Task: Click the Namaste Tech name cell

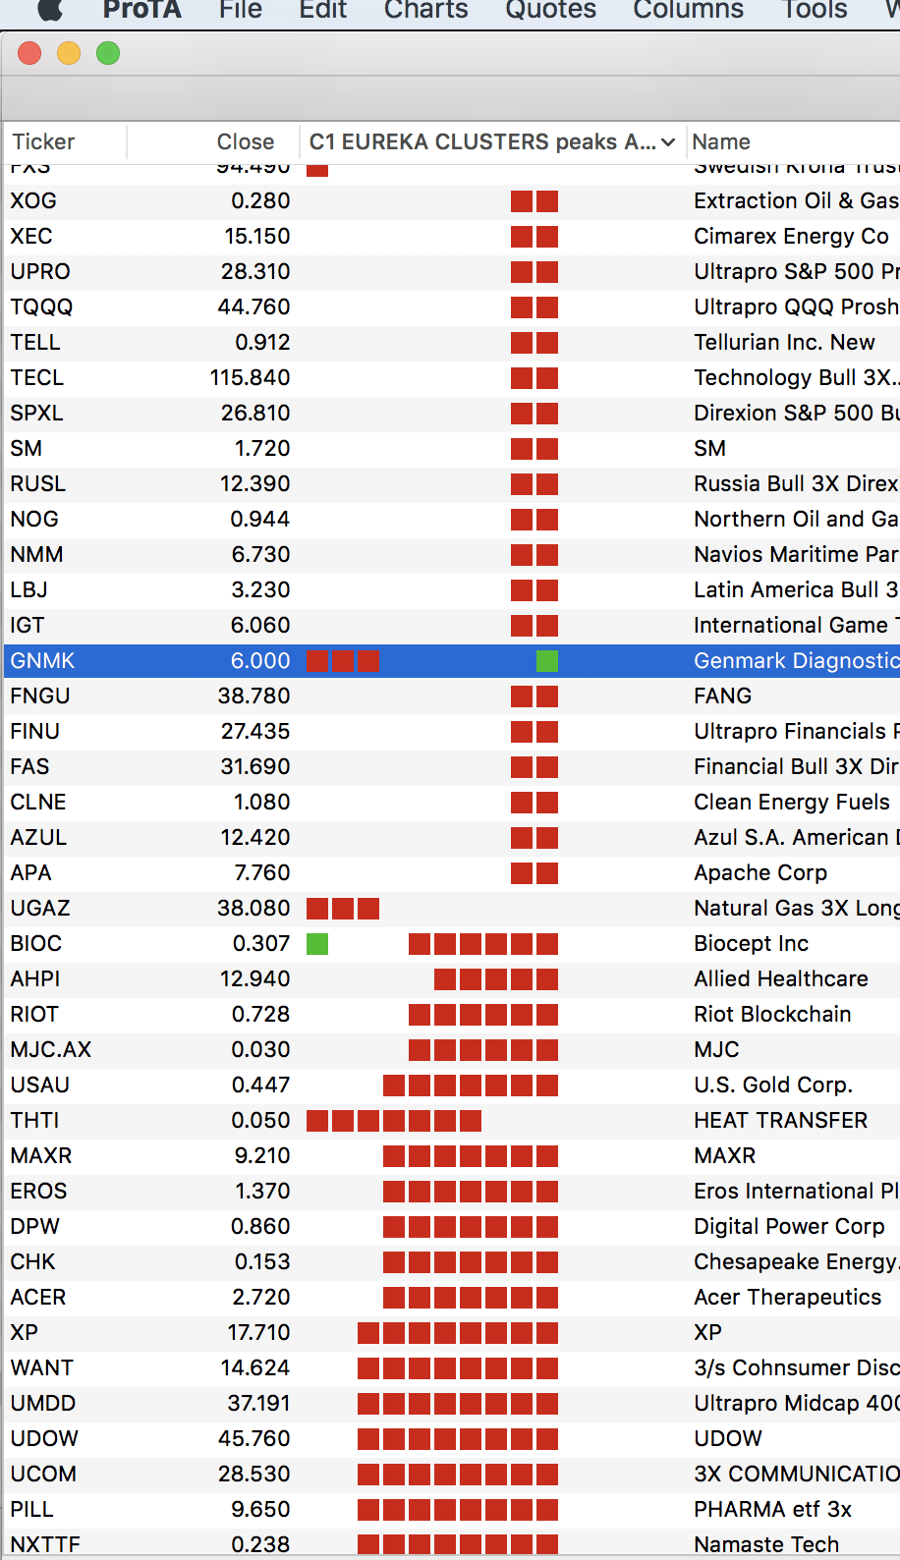Action: pos(766,1544)
